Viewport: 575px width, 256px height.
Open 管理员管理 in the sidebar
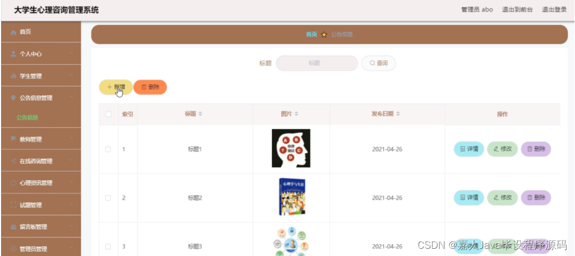41,248
